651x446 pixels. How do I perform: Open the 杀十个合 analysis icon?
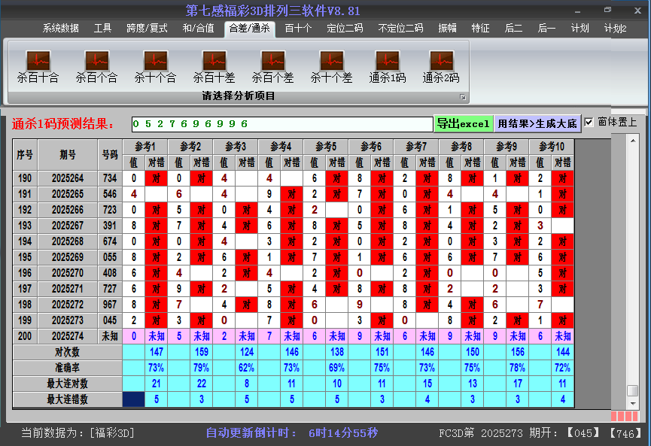click(155, 61)
